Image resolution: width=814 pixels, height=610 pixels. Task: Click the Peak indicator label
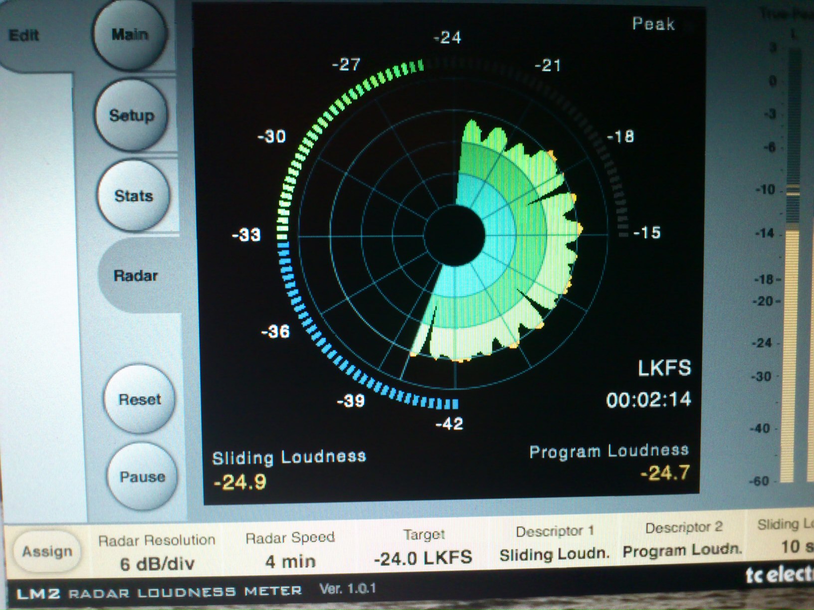pos(654,23)
